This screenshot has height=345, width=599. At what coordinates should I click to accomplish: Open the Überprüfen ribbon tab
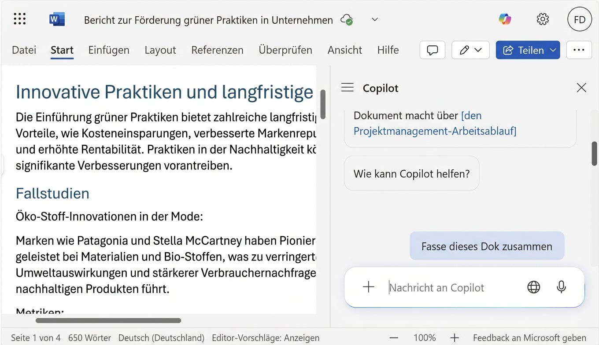(285, 50)
